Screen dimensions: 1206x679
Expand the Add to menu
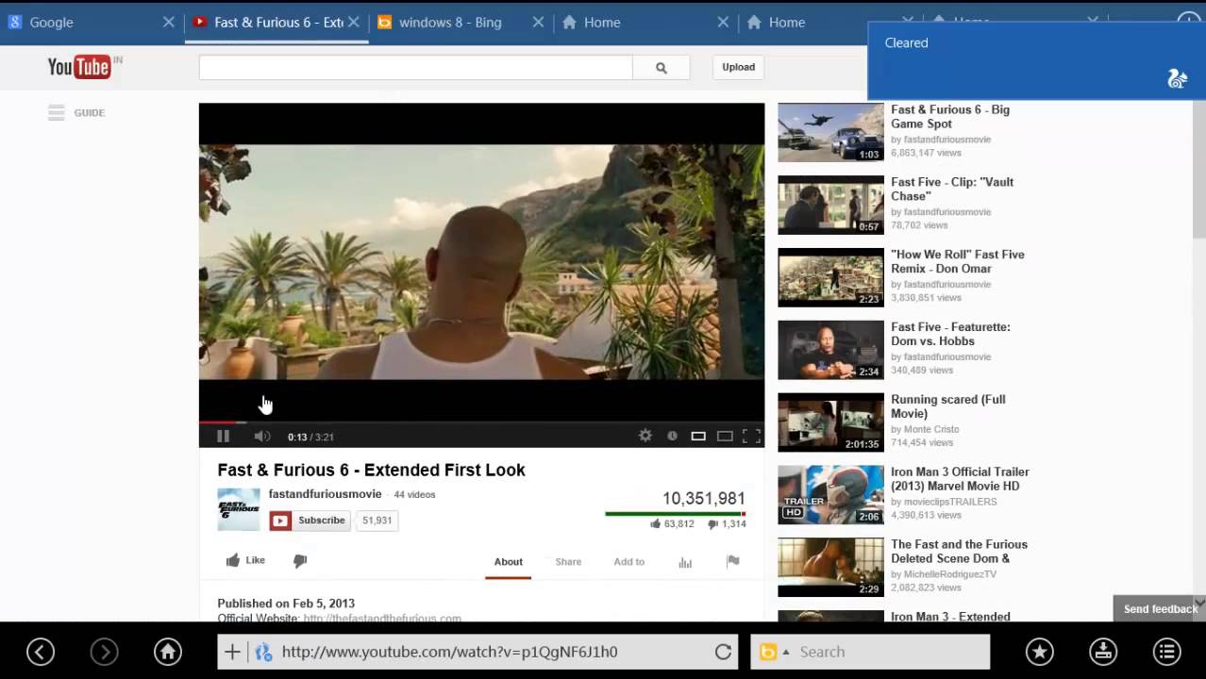point(628,561)
